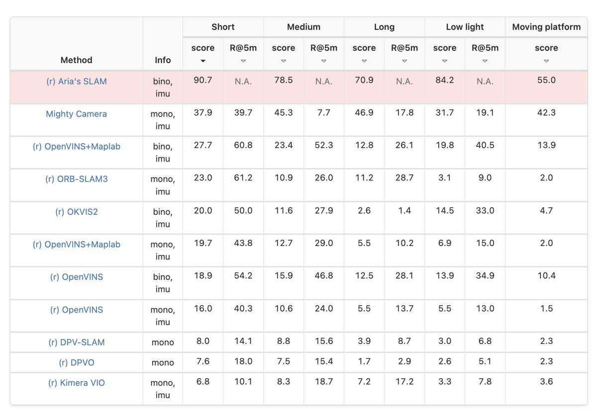597x415 pixels.
Task: Select OpenVINS+Maplab bino medium R@5m 52.3
Action: point(324,146)
